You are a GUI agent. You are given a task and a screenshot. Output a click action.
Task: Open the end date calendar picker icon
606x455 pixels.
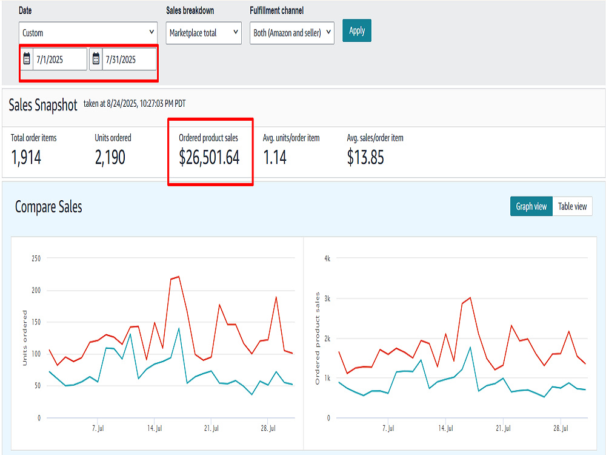pyautogui.click(x=96, y=59)
